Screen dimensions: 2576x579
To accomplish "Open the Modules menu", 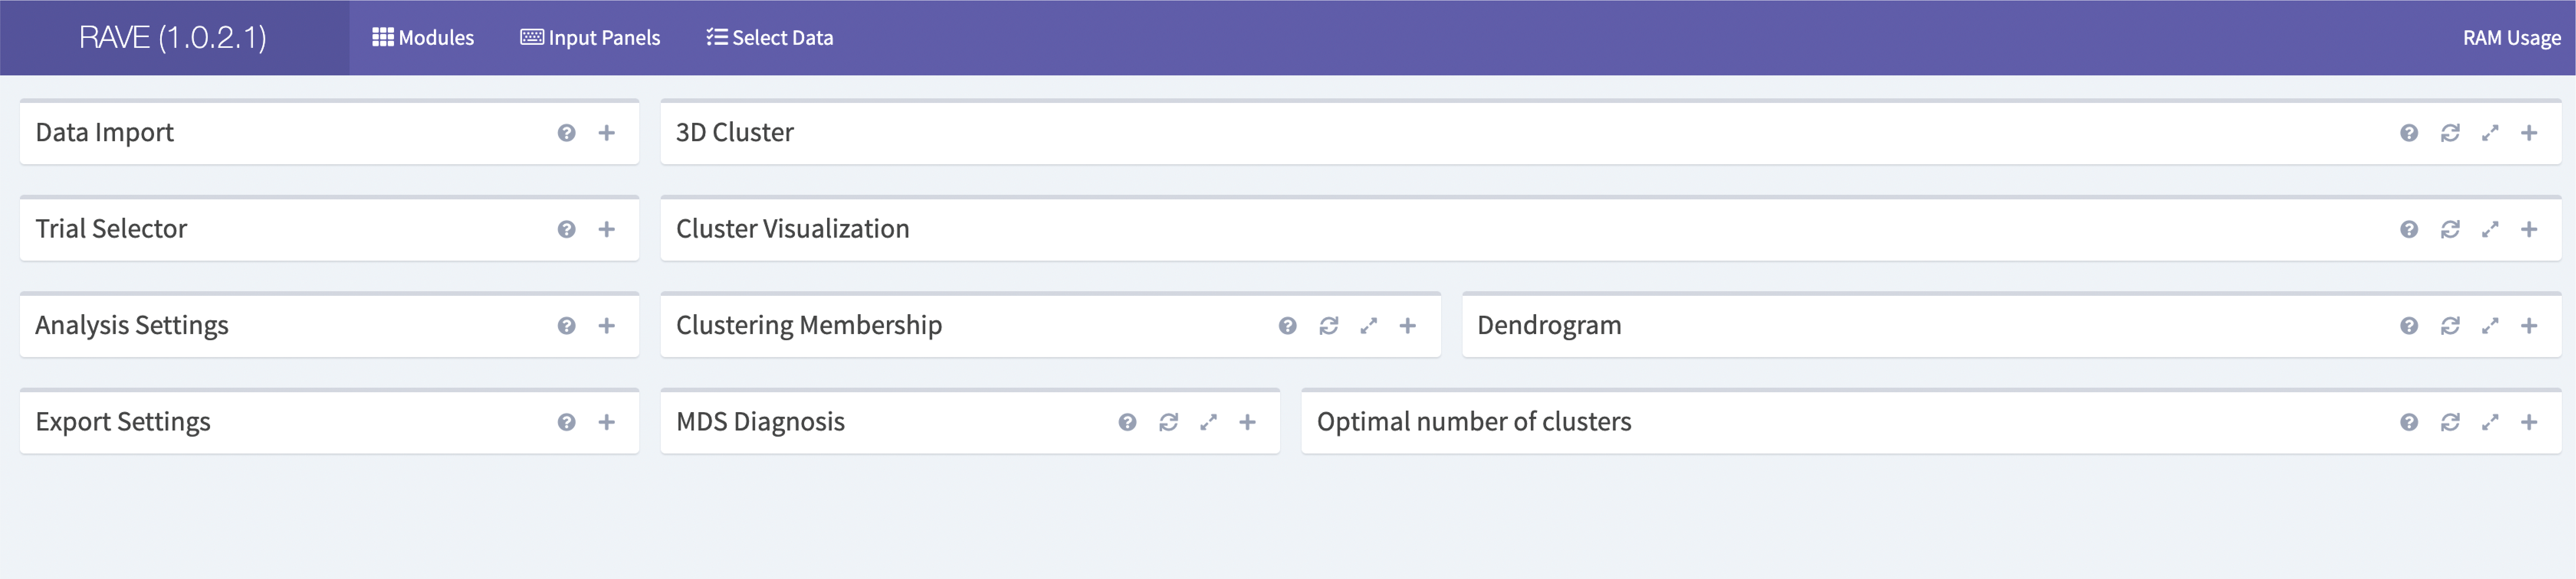I will (x=423, y=38).
